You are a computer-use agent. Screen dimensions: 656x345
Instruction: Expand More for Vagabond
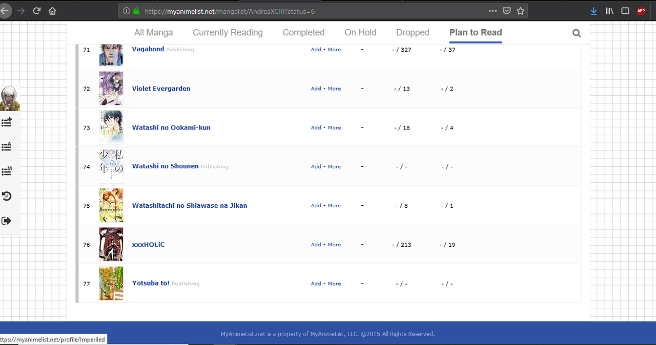point(334,50)
